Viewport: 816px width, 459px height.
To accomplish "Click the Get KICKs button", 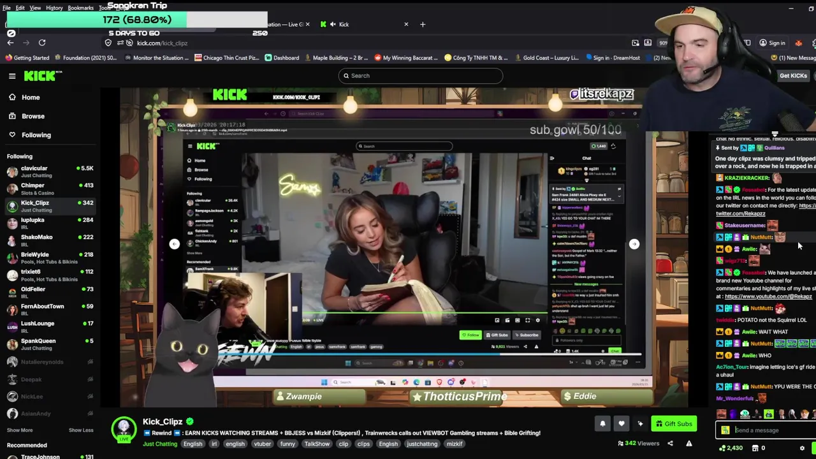I will click(793, 76).
